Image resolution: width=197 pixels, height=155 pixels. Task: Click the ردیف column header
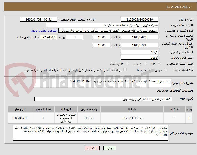[x=189, y=109]
